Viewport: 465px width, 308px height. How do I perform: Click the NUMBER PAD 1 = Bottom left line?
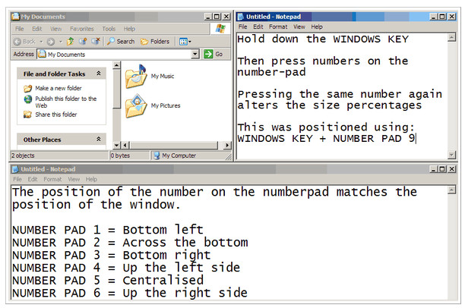[x=108, y=230]
